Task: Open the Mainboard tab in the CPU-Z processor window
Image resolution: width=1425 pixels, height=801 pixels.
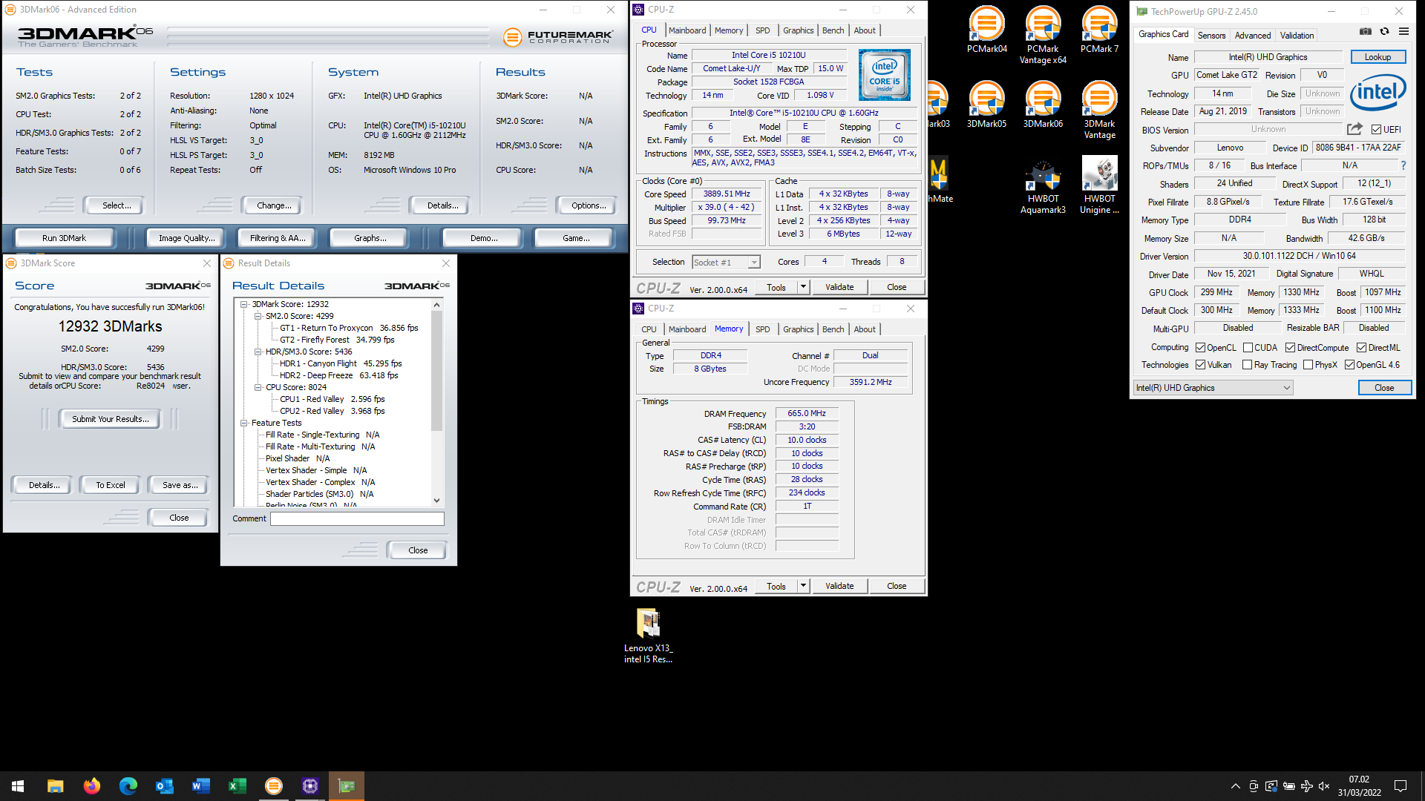Action: pos(687,30)
